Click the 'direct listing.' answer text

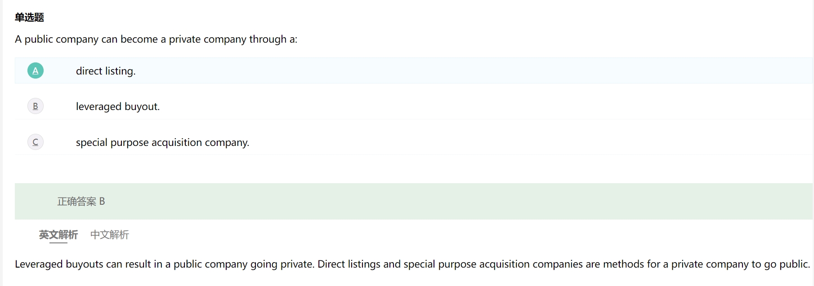coord(106,71)
